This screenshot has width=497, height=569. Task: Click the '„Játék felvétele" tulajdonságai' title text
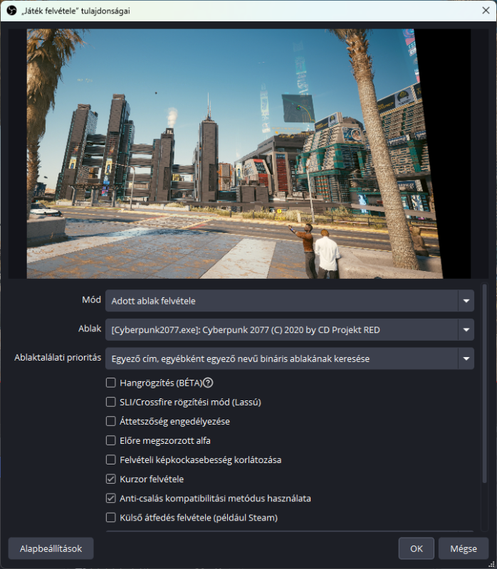click(x=75, y=11)
